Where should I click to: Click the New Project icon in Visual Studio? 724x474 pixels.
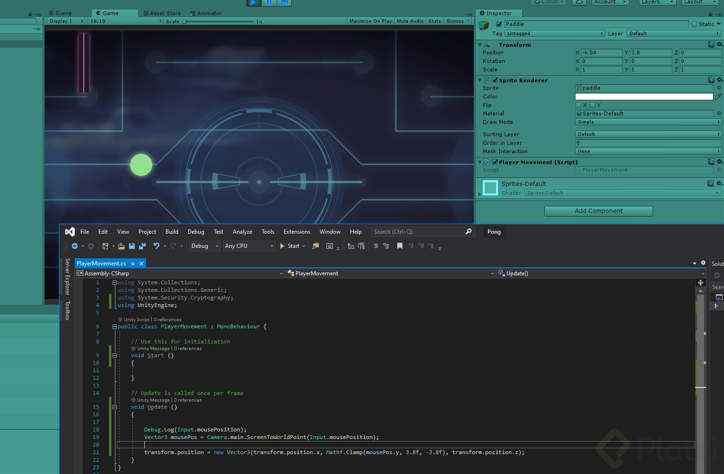105,246
